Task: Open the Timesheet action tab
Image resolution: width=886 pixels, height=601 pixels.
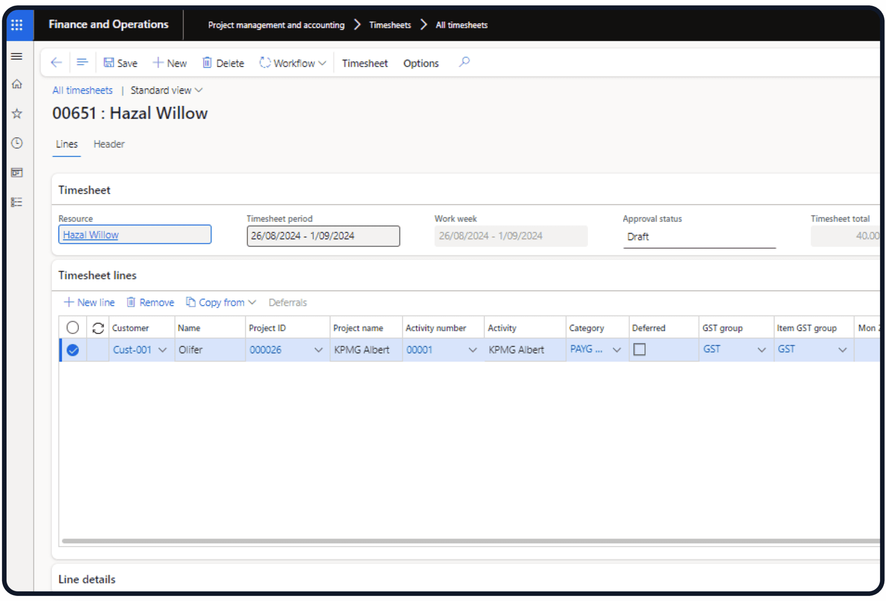Action: tap(365, 63)
